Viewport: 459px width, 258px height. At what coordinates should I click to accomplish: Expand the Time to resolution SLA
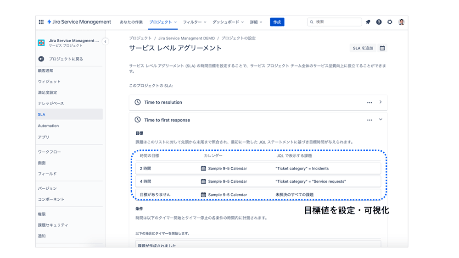coord(381,102)
